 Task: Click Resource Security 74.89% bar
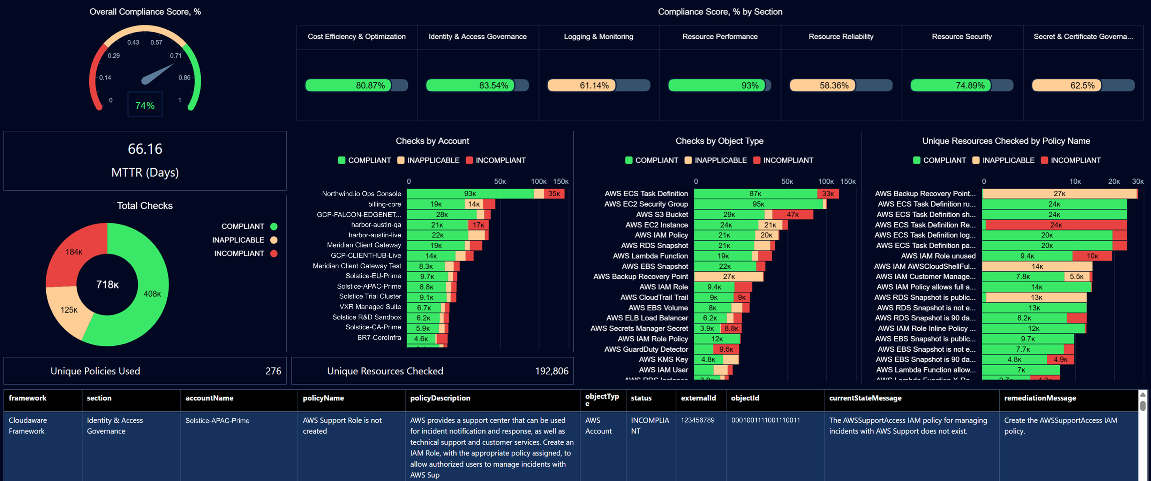[x=962, y=85]
